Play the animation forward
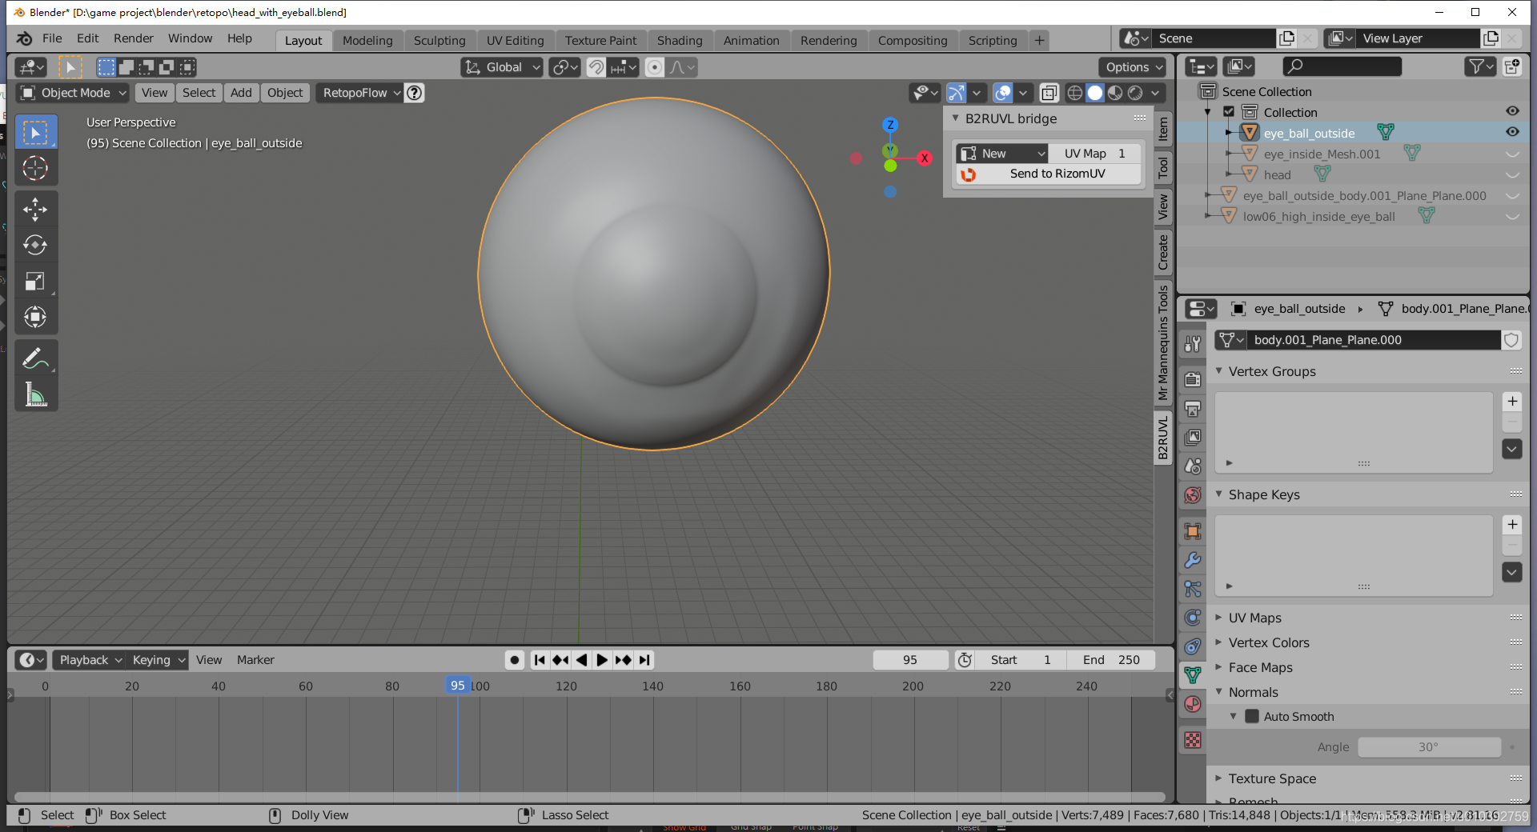This screenshot has width=1537, height=832. (x=602, y=660)
